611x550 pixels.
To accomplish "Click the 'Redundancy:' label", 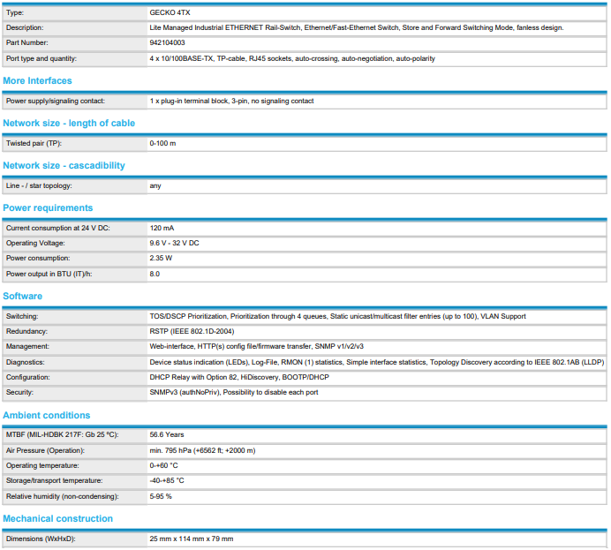I will tap(26, 331).
